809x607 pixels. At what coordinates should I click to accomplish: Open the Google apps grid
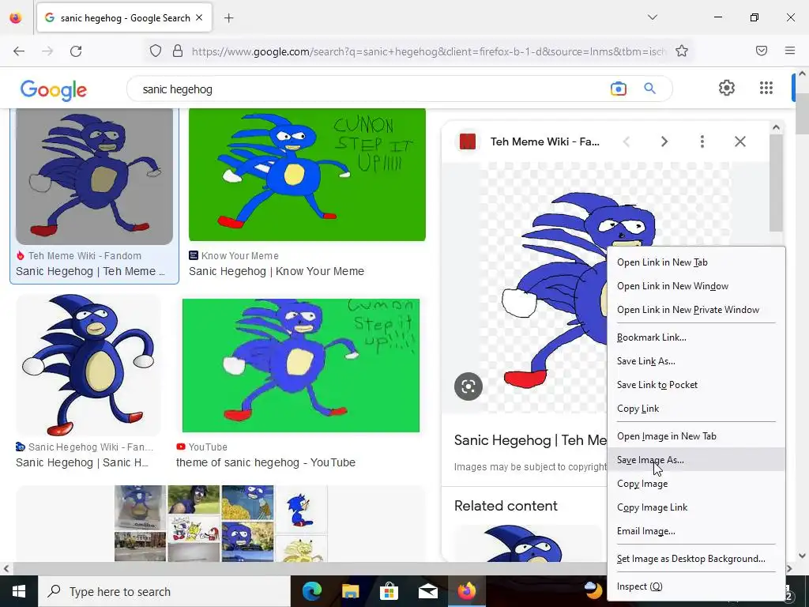766,89
